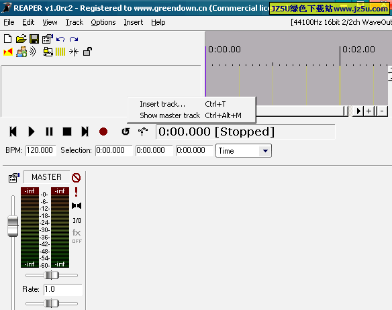Save project using the floppy disk icon
Image resolution: width=392 pixels, height=310 pixels.
[x=34, y=39]
